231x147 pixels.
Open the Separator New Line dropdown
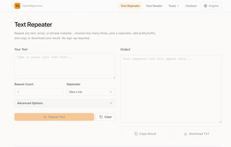coord(91,92)
